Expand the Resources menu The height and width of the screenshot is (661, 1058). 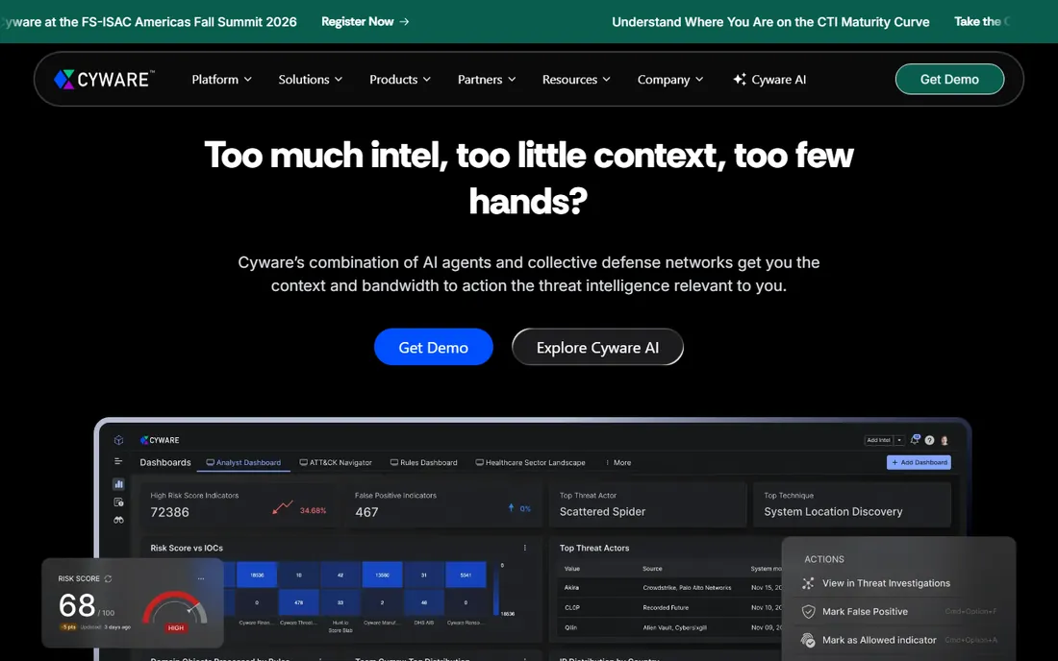(576, 80)
